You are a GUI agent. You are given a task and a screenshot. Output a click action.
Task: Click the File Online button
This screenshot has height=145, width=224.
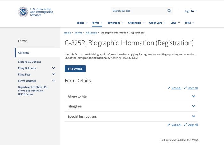coord(75,69)
